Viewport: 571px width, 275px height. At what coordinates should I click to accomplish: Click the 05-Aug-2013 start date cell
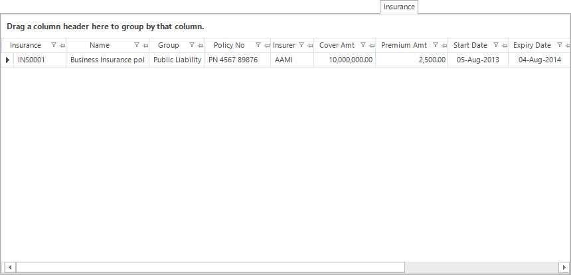point(478,60)
